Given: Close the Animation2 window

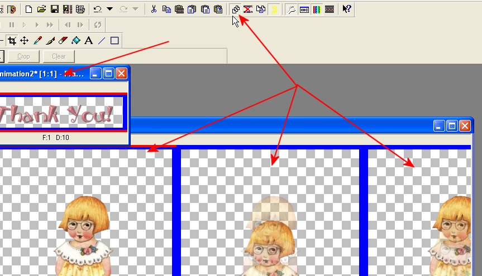Looking at the screenshot, I should [121, 74].
